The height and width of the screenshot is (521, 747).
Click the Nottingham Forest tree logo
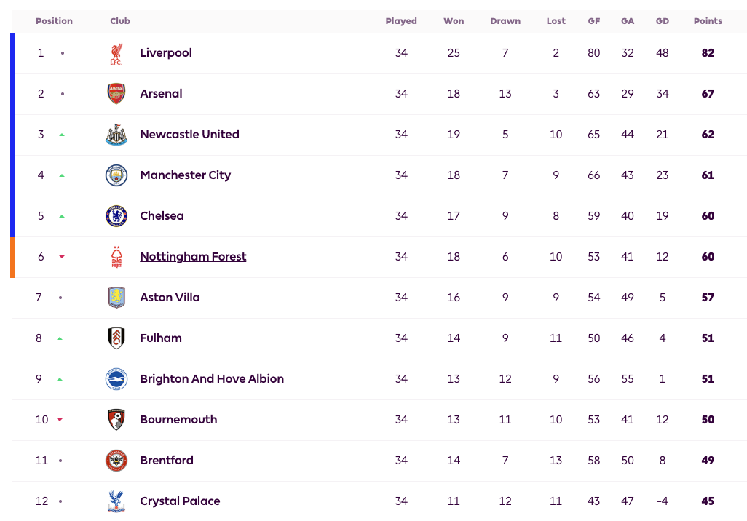click(x=116, y=257)
